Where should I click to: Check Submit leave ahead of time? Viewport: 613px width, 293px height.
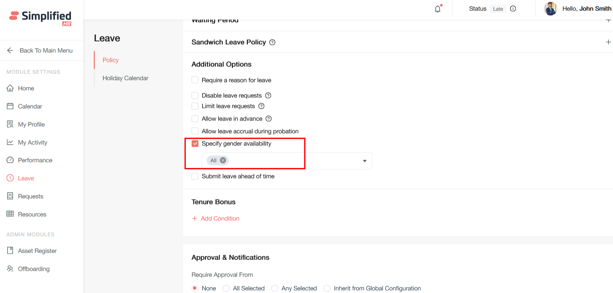[195, 176]
